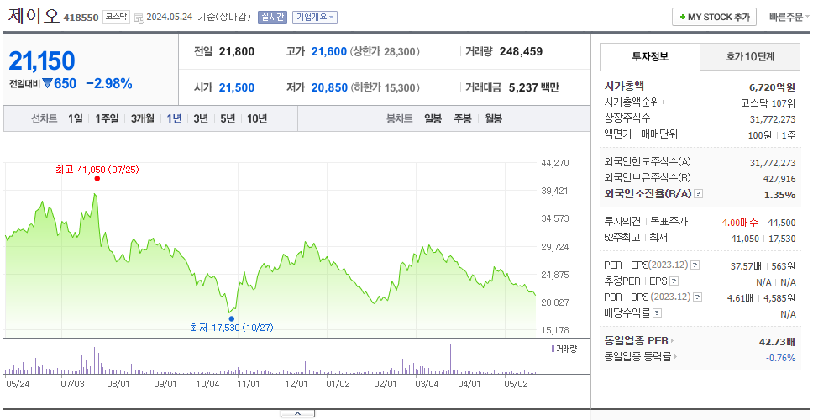Click the current price 21,150

[x=42, y=61]
